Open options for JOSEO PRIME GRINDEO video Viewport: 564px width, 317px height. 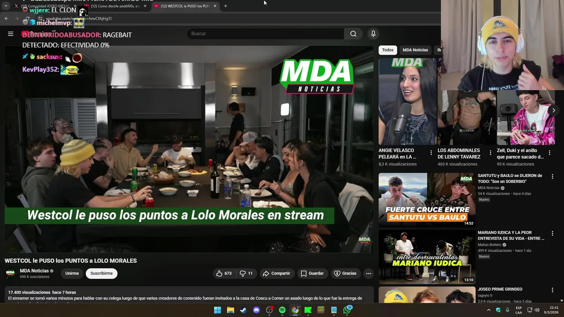pyautogui.click(x=552, y=290)
